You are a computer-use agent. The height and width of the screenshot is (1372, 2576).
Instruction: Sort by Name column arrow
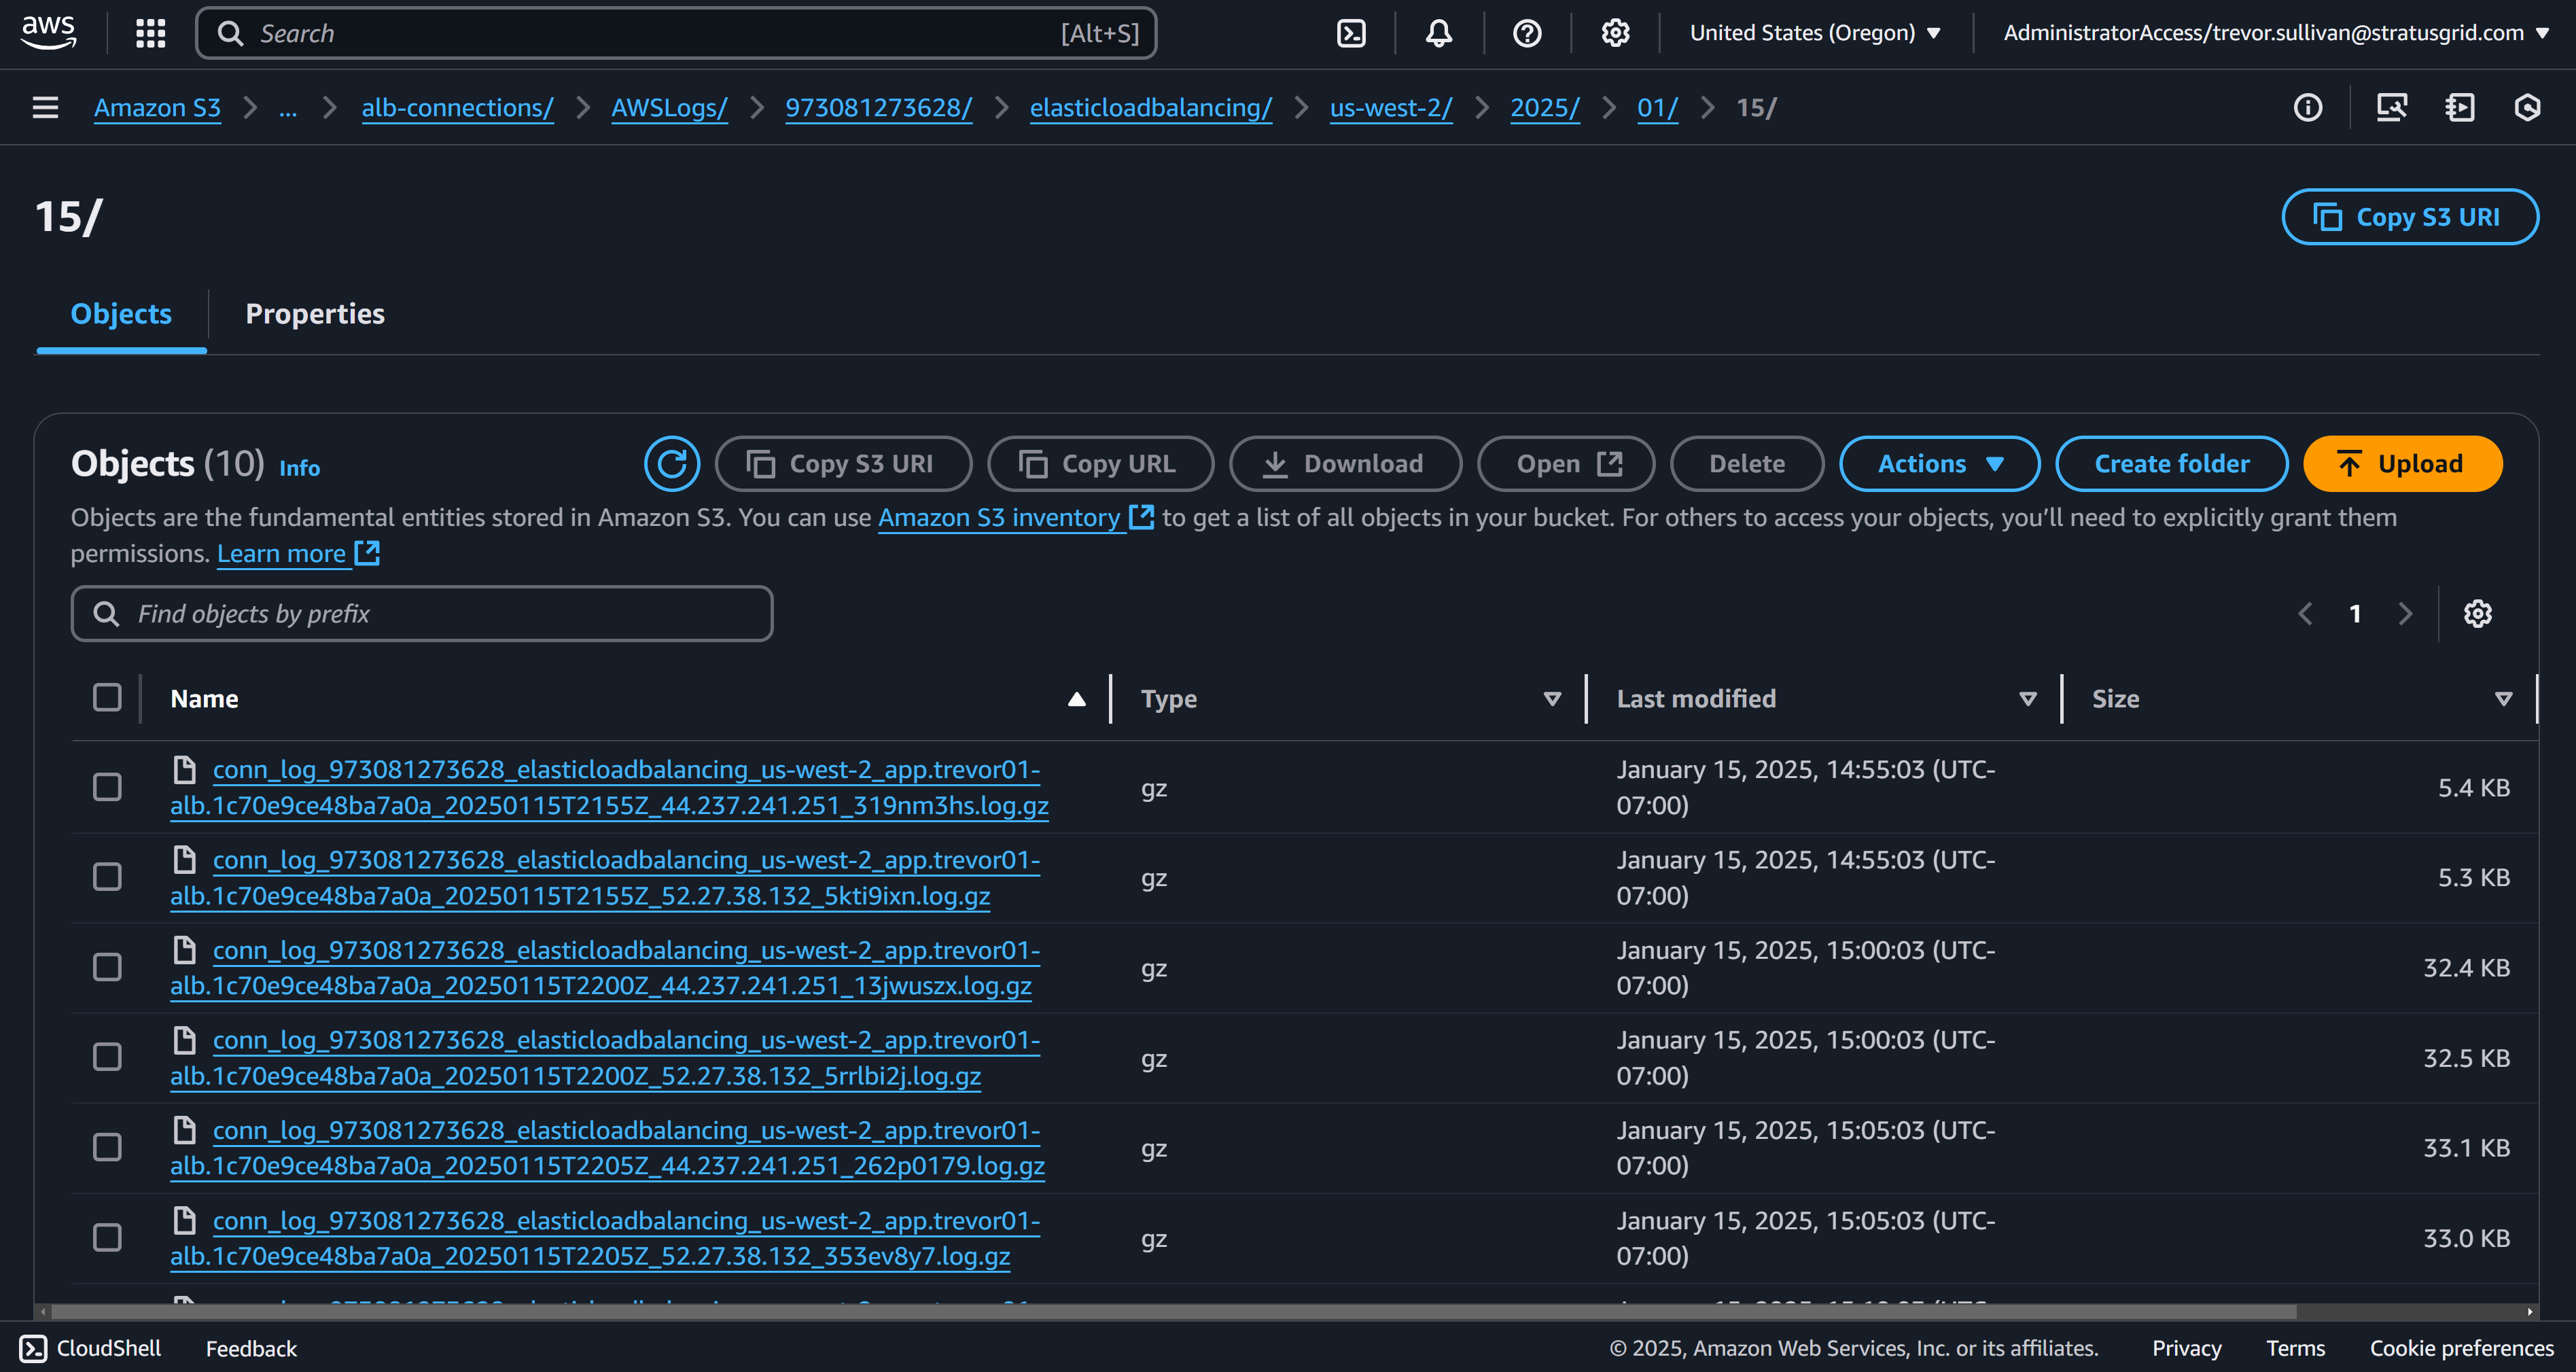[1076, 699]
